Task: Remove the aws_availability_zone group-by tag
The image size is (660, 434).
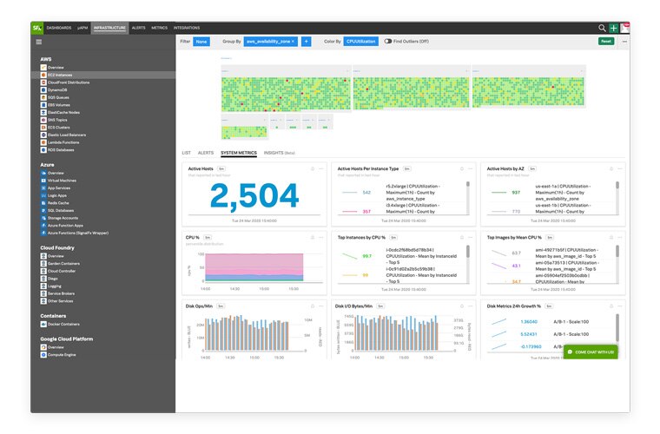Action: (x=293, y=41)
